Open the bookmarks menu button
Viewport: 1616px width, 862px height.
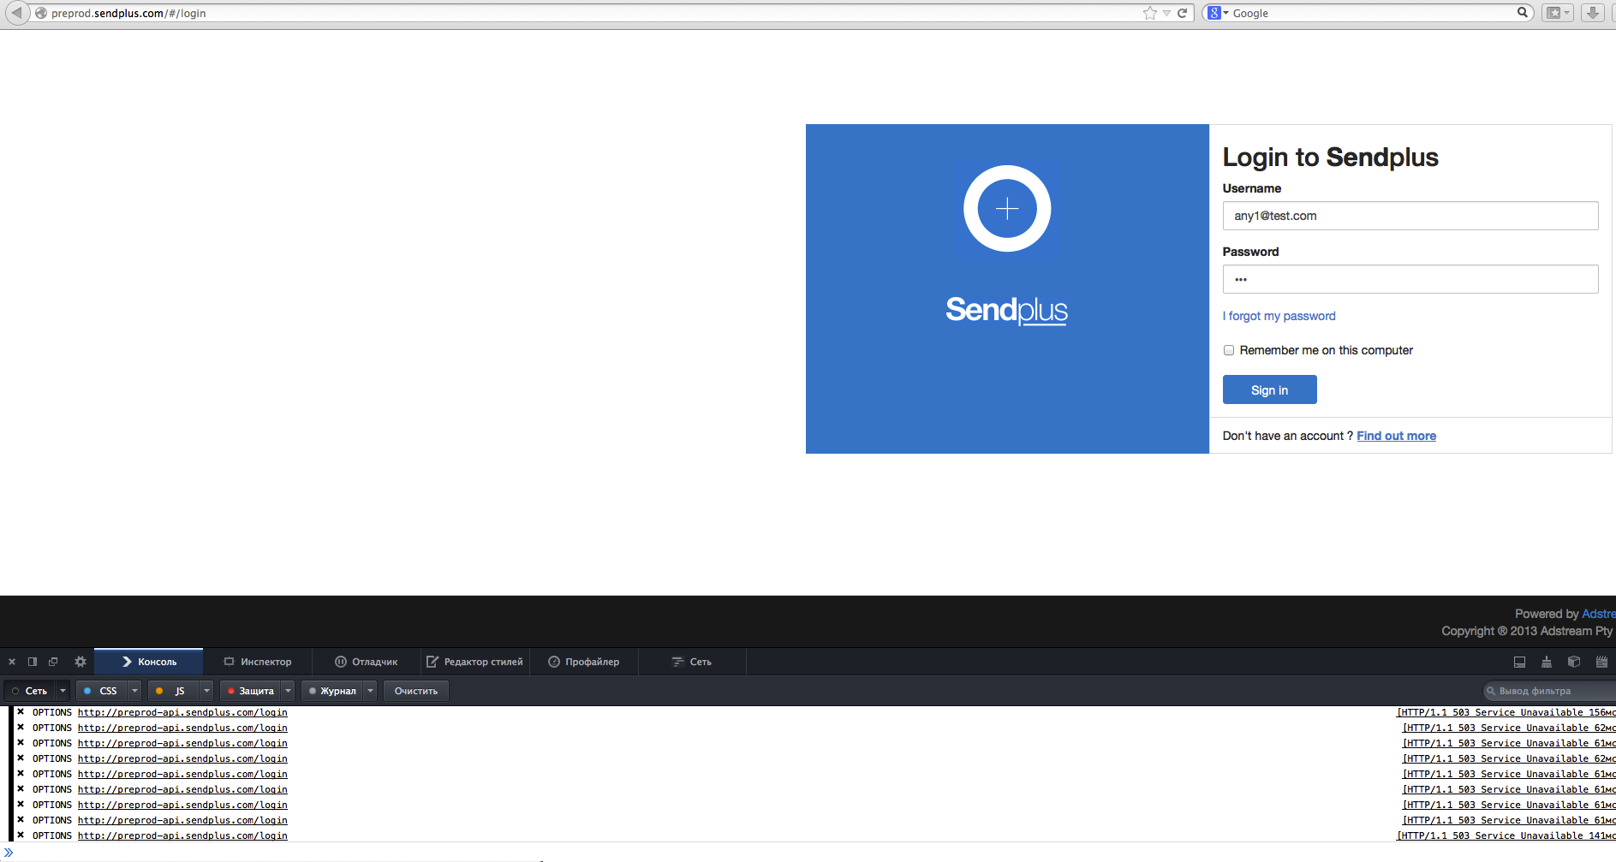(x=1558, y=13)
